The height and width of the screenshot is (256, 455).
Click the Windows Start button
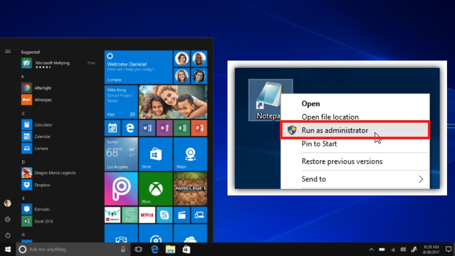point(8,249)
